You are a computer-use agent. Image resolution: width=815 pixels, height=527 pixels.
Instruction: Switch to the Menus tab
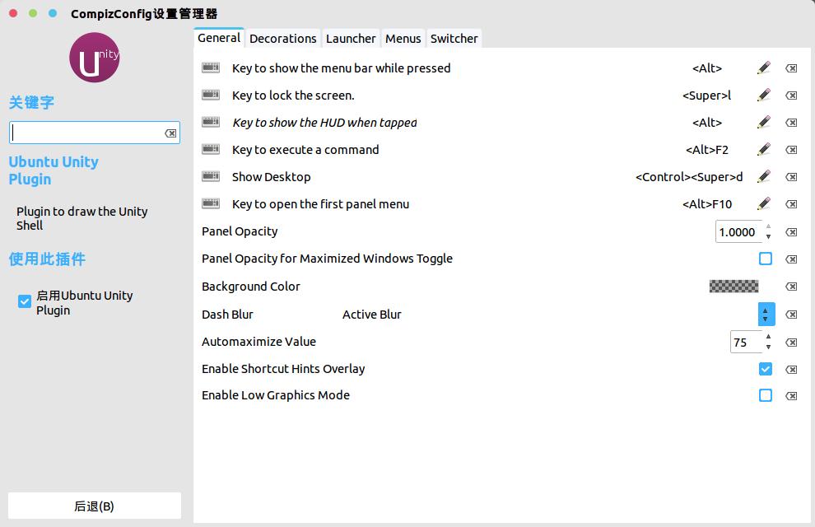pos(403,39)
